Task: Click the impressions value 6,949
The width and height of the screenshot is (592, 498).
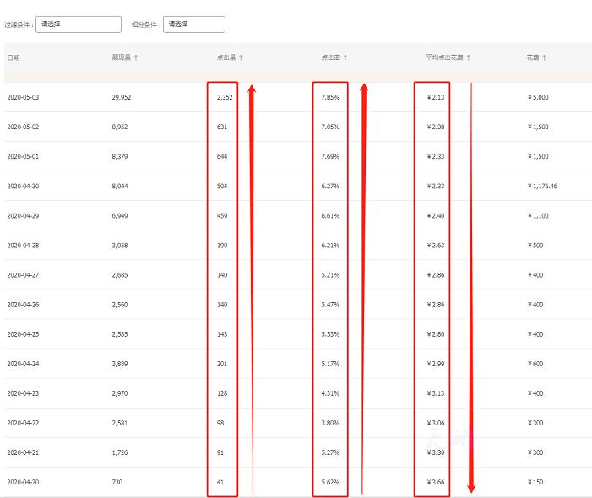Action: (120, 216)
